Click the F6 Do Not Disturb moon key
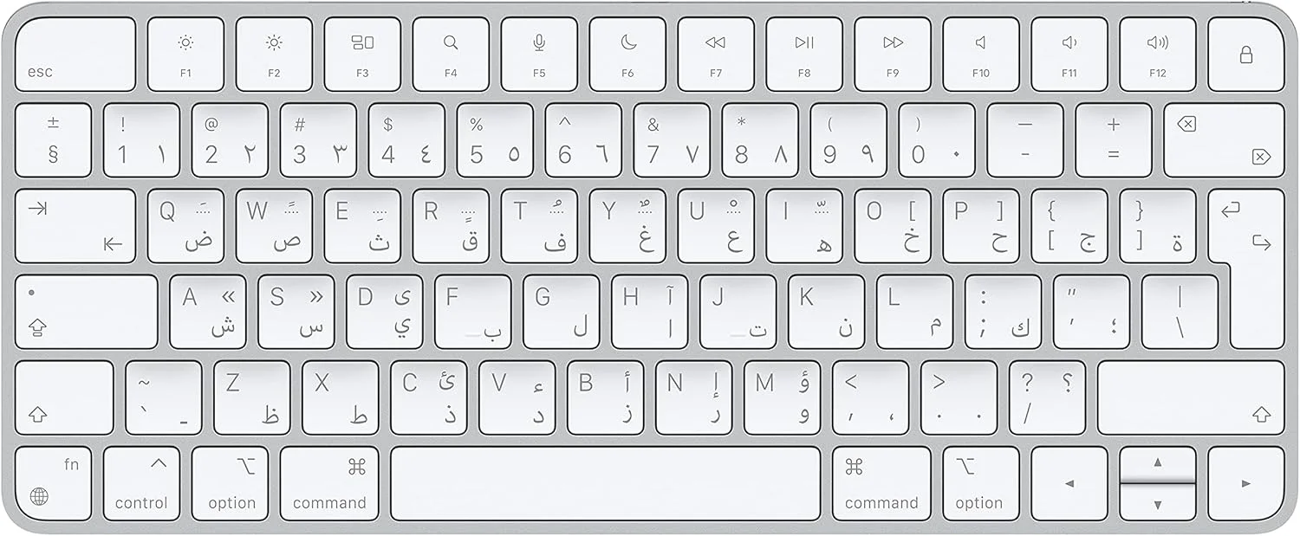This screenshot has height=536, width=1300. point(627,55)
